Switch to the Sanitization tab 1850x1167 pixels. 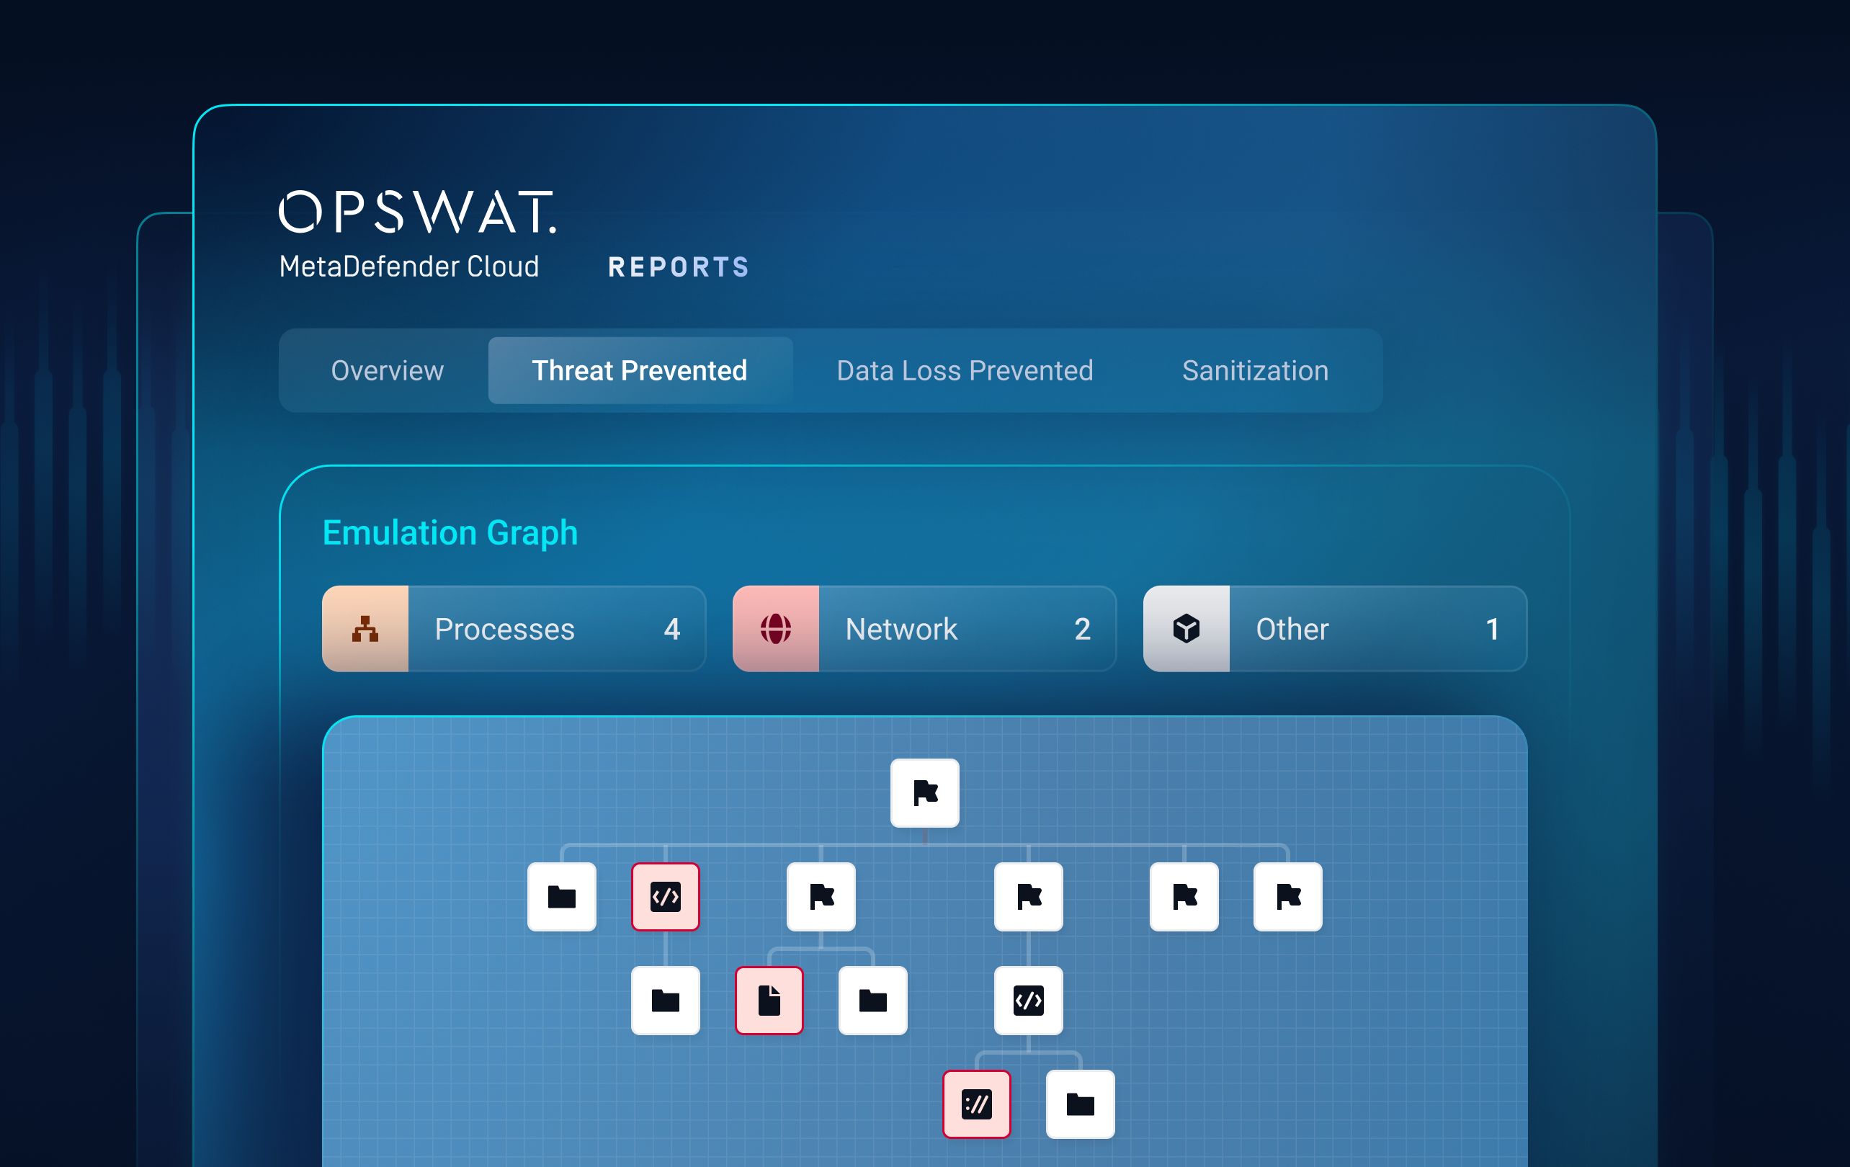1255,370
